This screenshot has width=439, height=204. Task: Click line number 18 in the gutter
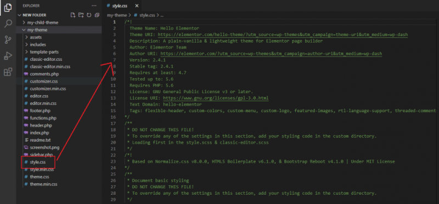[x=113, y=130]
